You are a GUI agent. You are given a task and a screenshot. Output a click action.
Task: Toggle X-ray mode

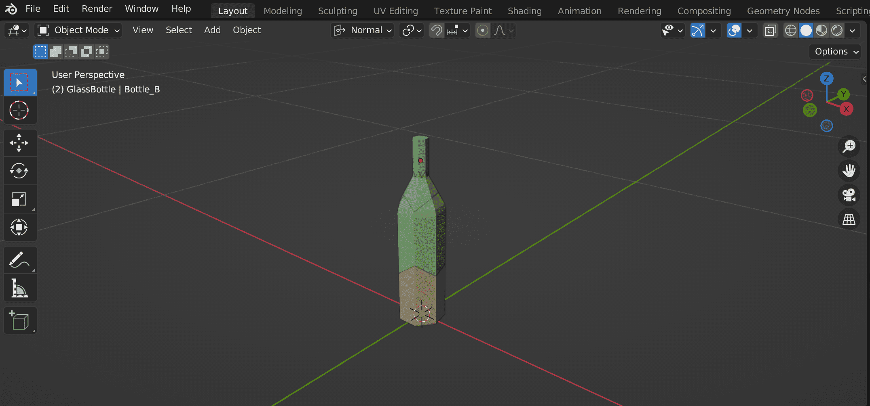(770, 30)
